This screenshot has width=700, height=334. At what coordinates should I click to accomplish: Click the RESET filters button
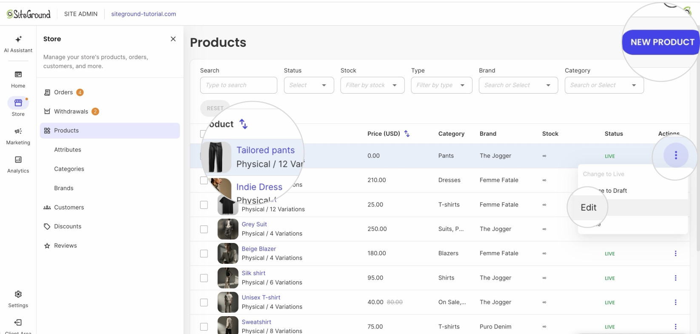[x=215, y=108]
